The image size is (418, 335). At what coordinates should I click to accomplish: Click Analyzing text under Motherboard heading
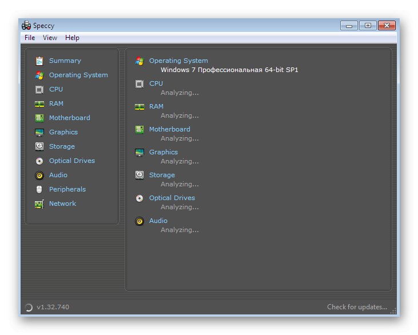coord(180,139)
